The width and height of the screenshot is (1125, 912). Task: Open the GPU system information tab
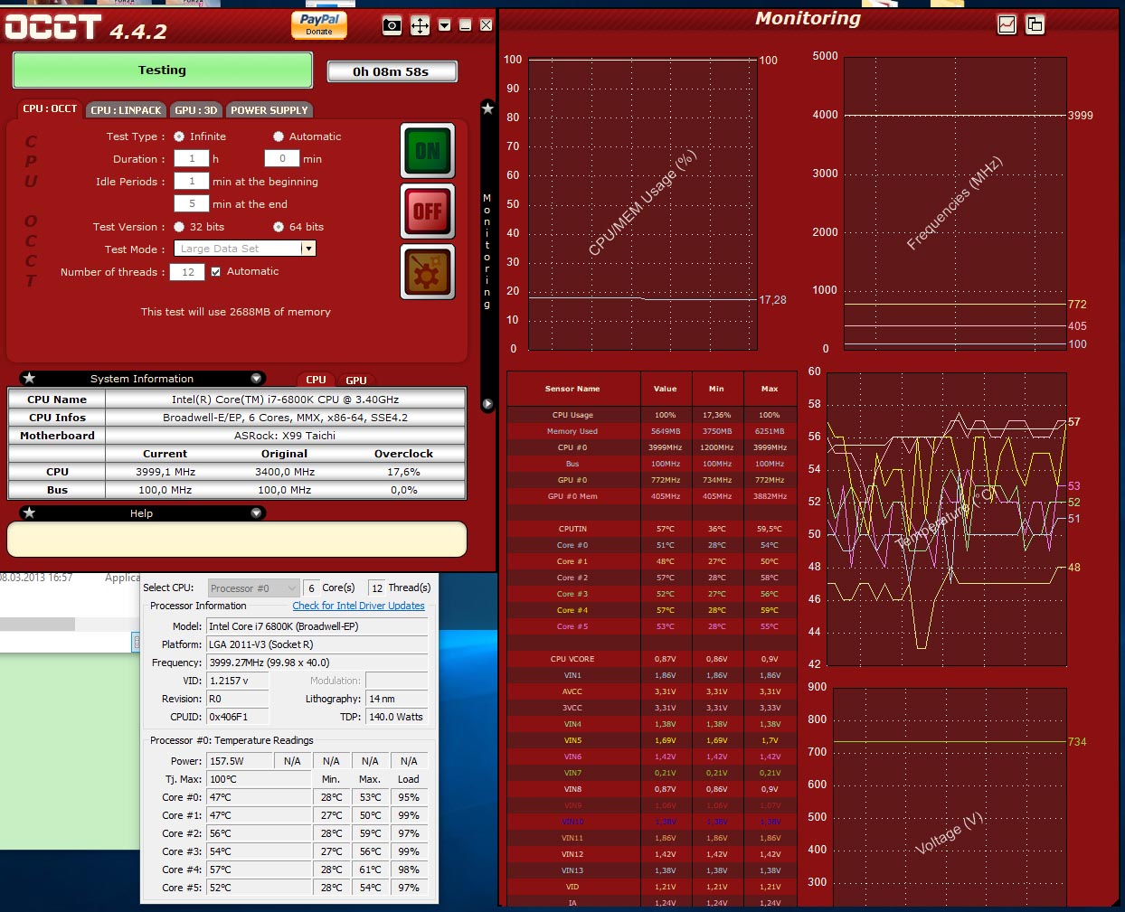[356, 381]
